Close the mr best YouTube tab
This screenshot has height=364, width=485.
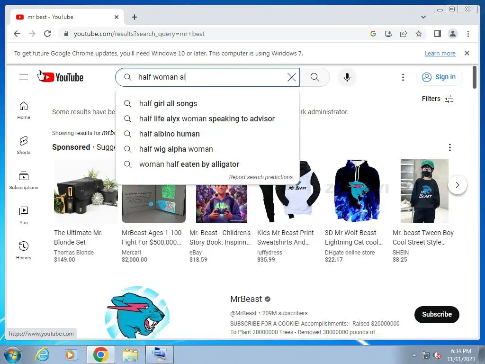[x=117, y=17]
